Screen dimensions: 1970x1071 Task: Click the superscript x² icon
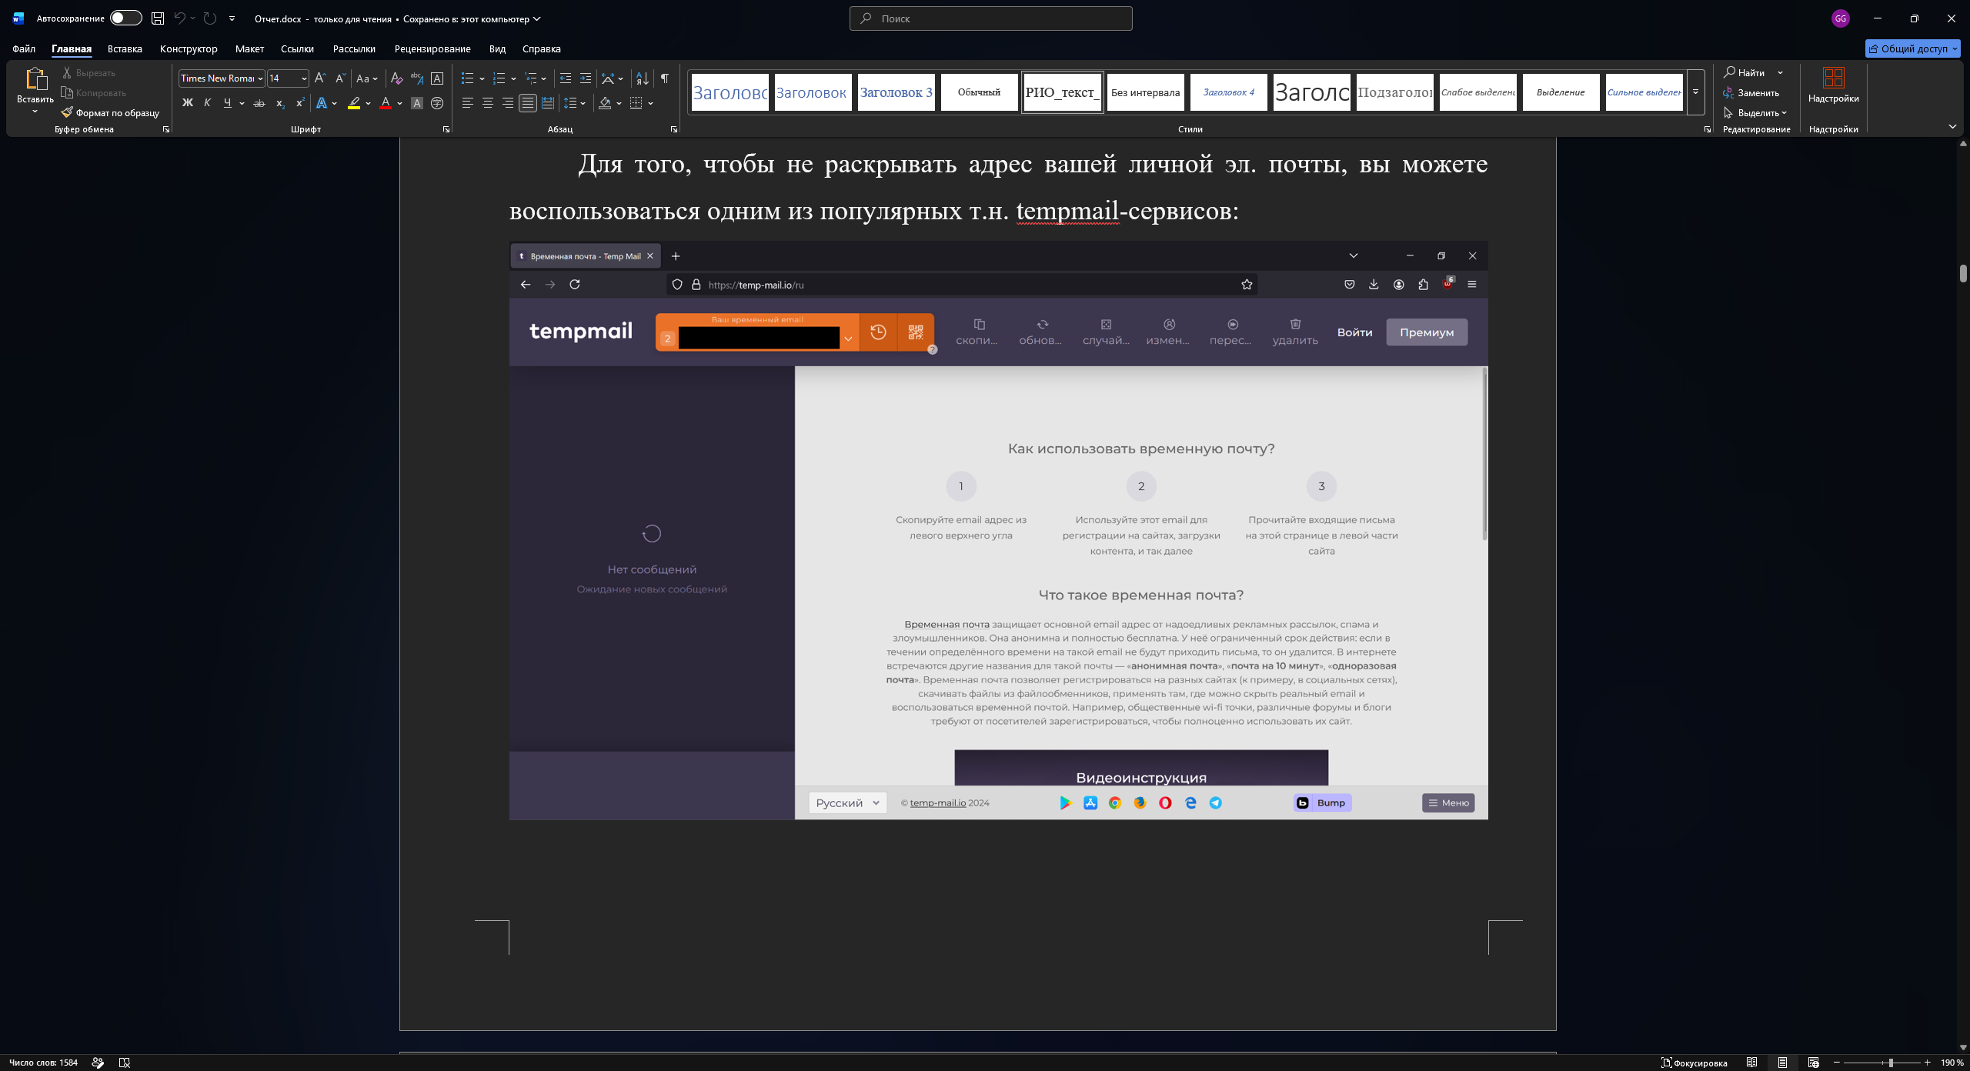(300, 103)
